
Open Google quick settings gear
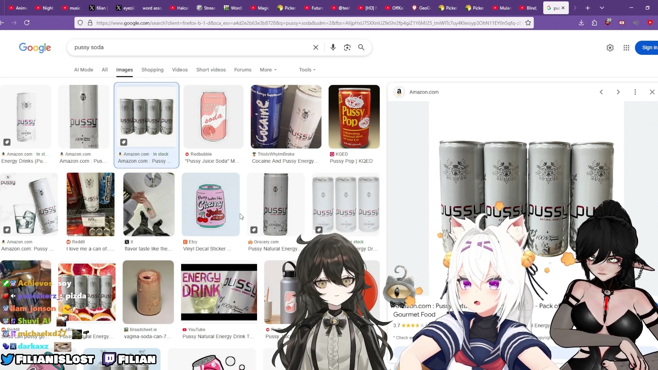[610, 48]
